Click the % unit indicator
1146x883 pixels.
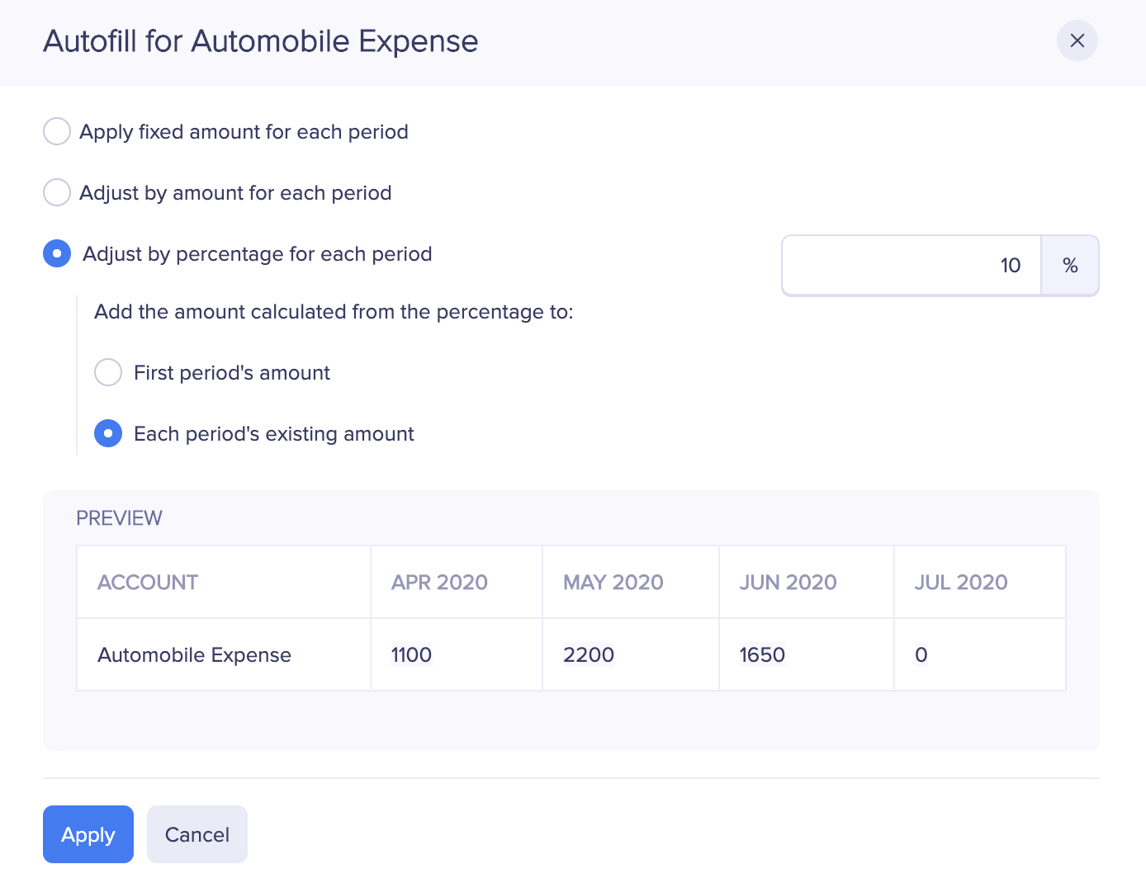1070,265
